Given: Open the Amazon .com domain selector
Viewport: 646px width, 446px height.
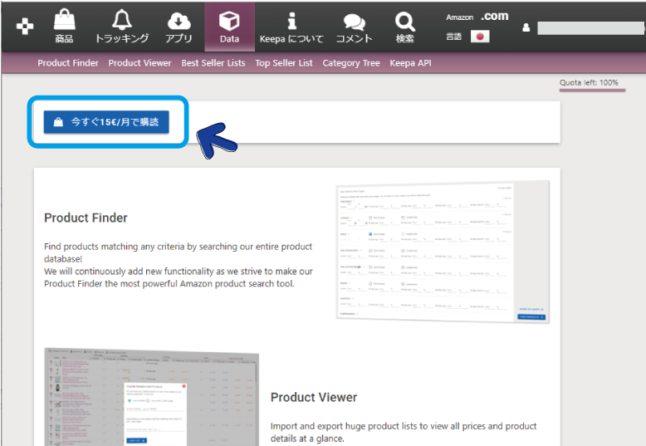Looking at the screenshot, I should pyautogui.click(x=477, y=17).
